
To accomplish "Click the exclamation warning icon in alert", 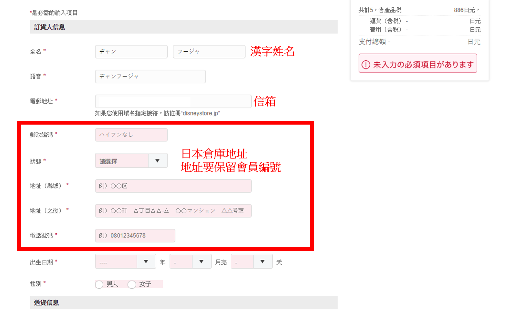I will click(x=366, y=64).
